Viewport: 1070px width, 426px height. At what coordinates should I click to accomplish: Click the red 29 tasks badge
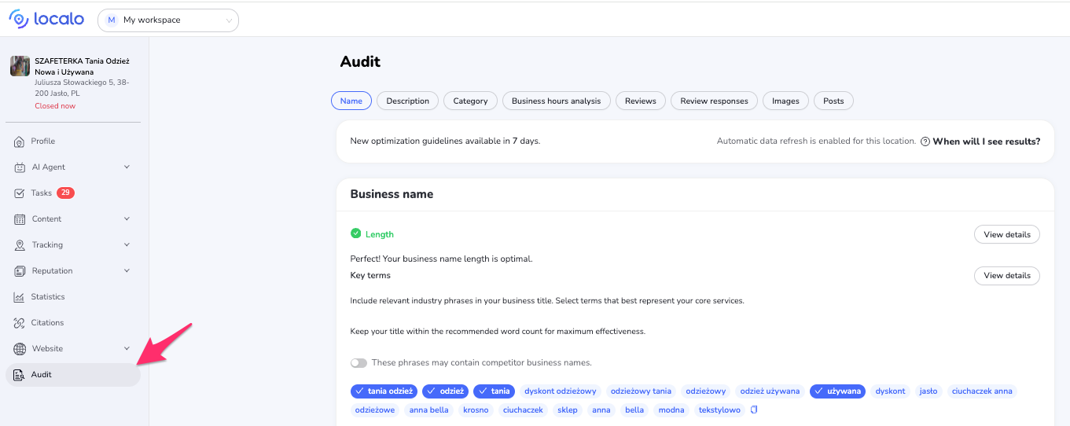[65, 193]
